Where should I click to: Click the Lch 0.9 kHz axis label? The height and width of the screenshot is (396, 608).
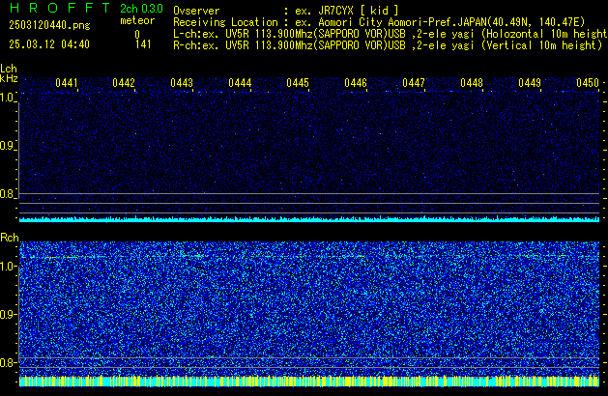tap(7, 146)
